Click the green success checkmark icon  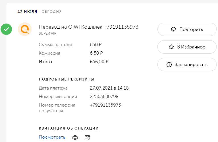tap(6, 29)
